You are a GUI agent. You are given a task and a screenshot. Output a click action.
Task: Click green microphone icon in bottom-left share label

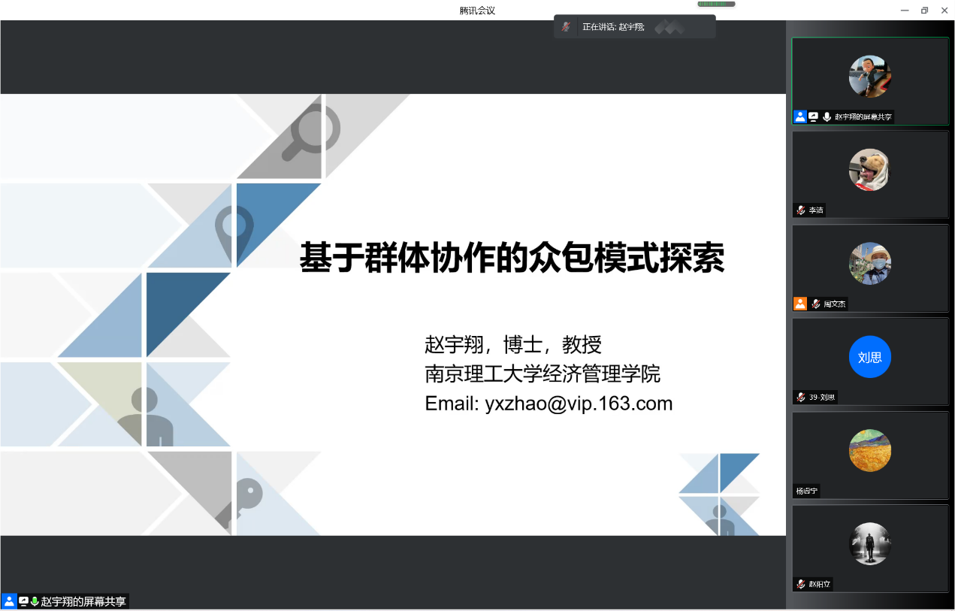pyautogui.click(x=35, y=601)
